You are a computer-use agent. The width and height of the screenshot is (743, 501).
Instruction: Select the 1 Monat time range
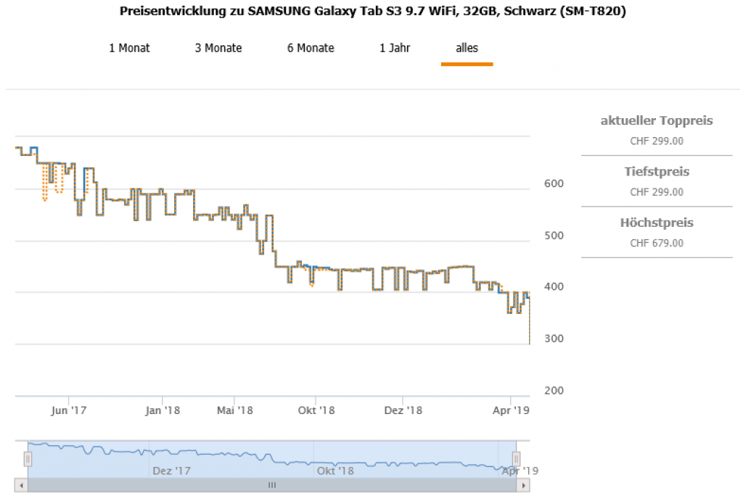(129, 48)
